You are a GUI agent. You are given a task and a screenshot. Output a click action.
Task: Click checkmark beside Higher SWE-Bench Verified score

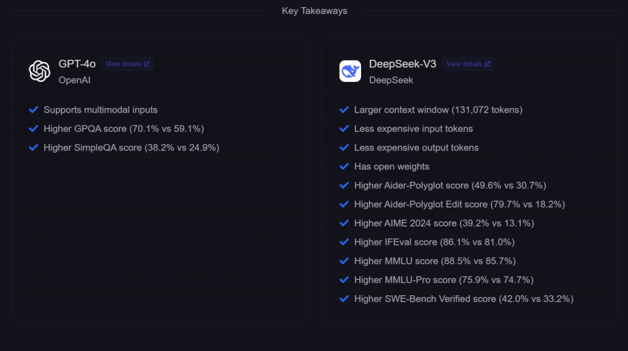click(x=344, y=299)
